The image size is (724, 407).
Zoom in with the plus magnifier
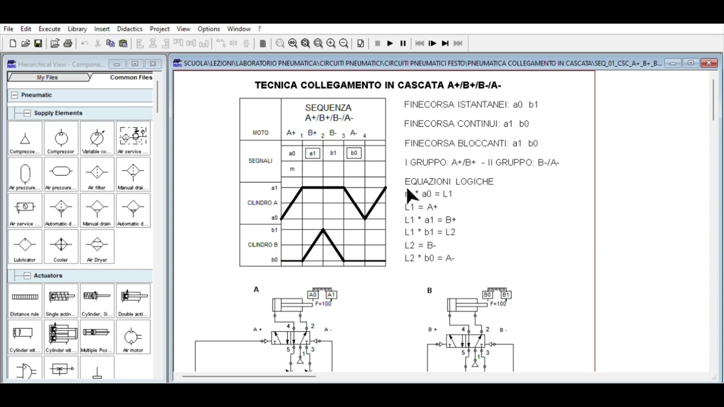tap(331, 44)
